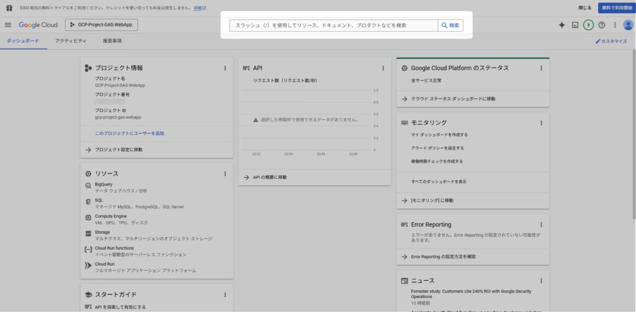Screen dimensions: 636x312
Task: Click the Compute Engine resource icon
Action: (88, 218)
